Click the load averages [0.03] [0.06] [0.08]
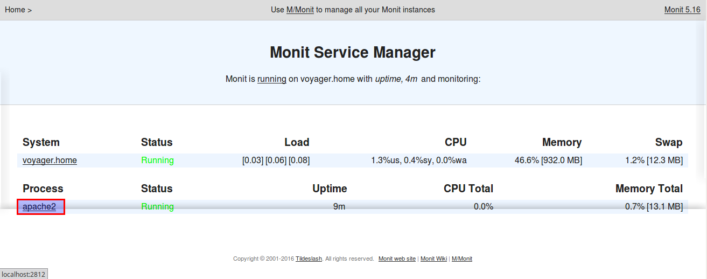This screenshot has height=279, width=707. tap(276, 161)
